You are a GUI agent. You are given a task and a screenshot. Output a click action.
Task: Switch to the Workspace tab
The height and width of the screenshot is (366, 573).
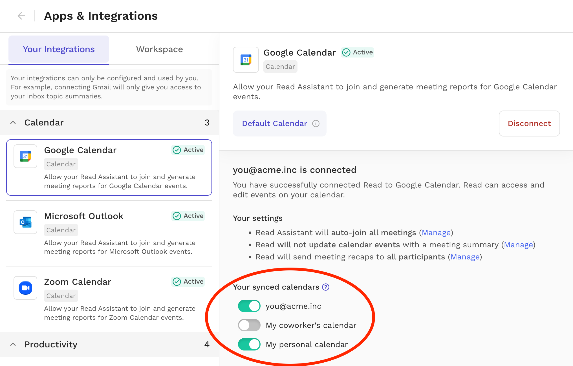click(x=160, y=49)
